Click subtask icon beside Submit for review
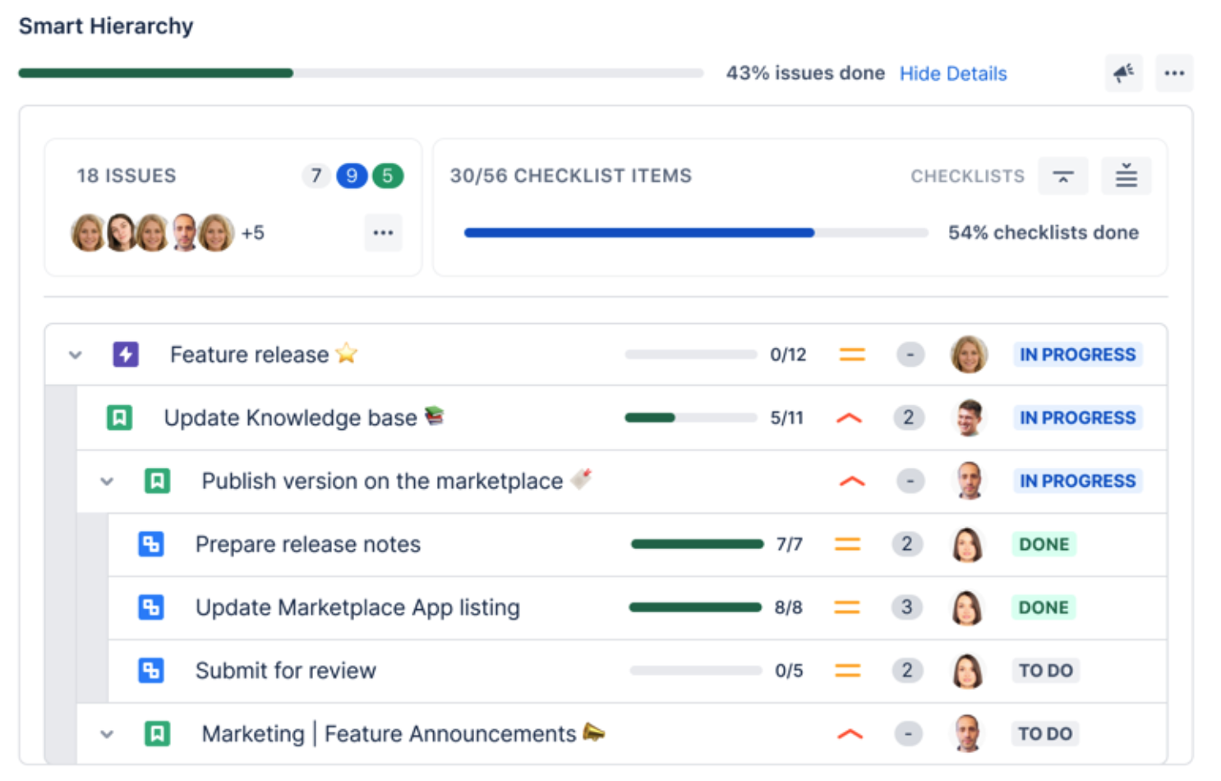This screenshot has width=1221, height=781. 150,671
